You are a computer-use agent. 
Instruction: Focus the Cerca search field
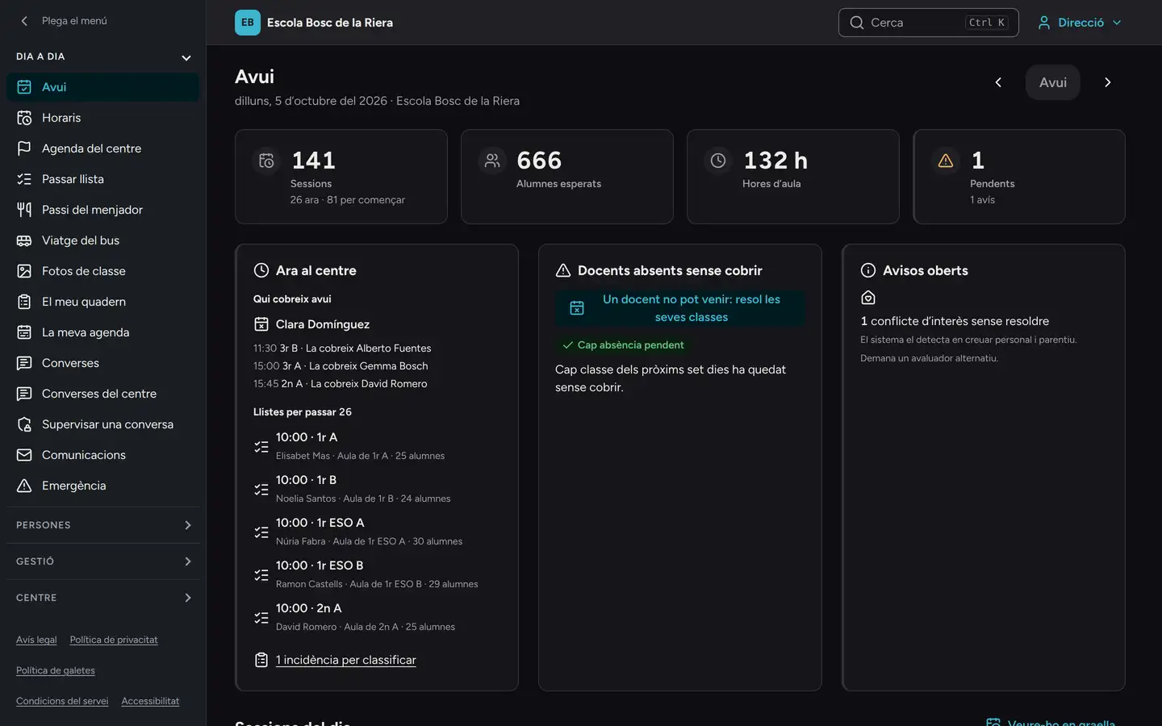pos(929,23)
